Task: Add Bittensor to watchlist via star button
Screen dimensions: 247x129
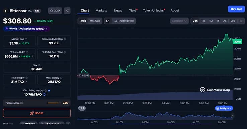Action: coord(55,11)
